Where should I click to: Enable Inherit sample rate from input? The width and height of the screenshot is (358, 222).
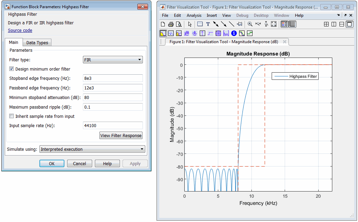12,116
